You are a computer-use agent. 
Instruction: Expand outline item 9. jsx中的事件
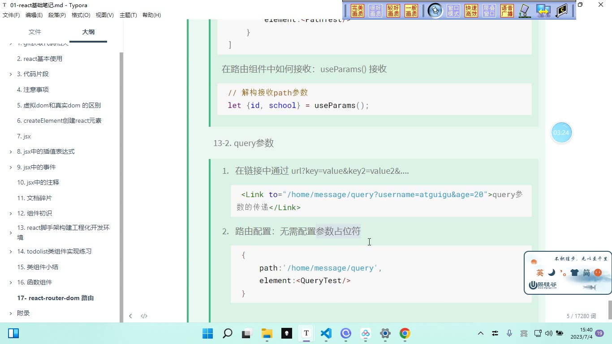(11, 168)
